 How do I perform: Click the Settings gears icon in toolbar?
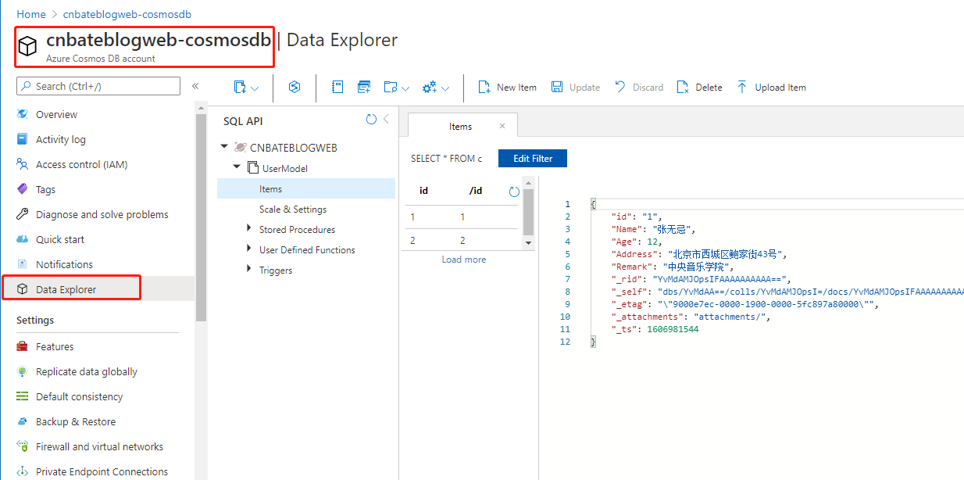430,88
